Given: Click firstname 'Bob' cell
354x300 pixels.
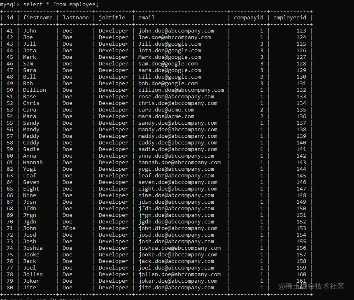Looking at the screenshot, I should pos(28,83).
